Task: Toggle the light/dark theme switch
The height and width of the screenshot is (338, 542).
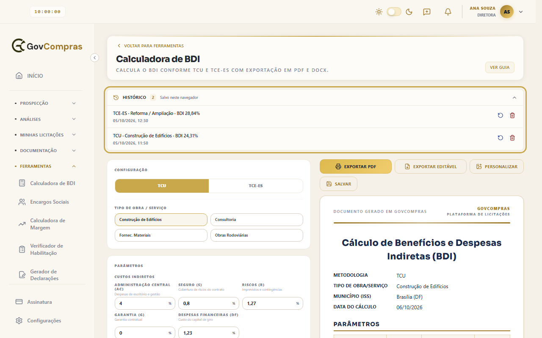Action: tap(394, 12)
